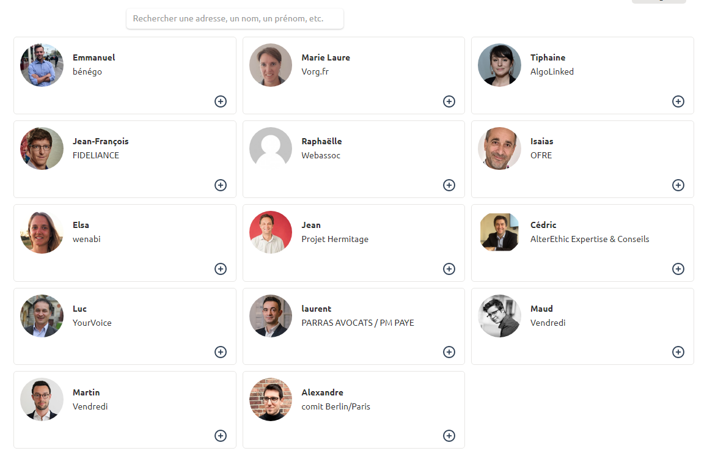
Task: Click the plus icon on Elsa's card
Action: (221, 269)
